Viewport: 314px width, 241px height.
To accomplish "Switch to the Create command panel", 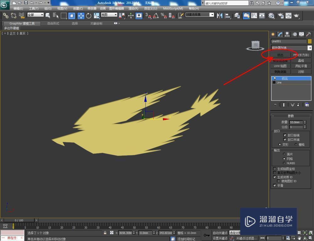I will coord(273,35).
